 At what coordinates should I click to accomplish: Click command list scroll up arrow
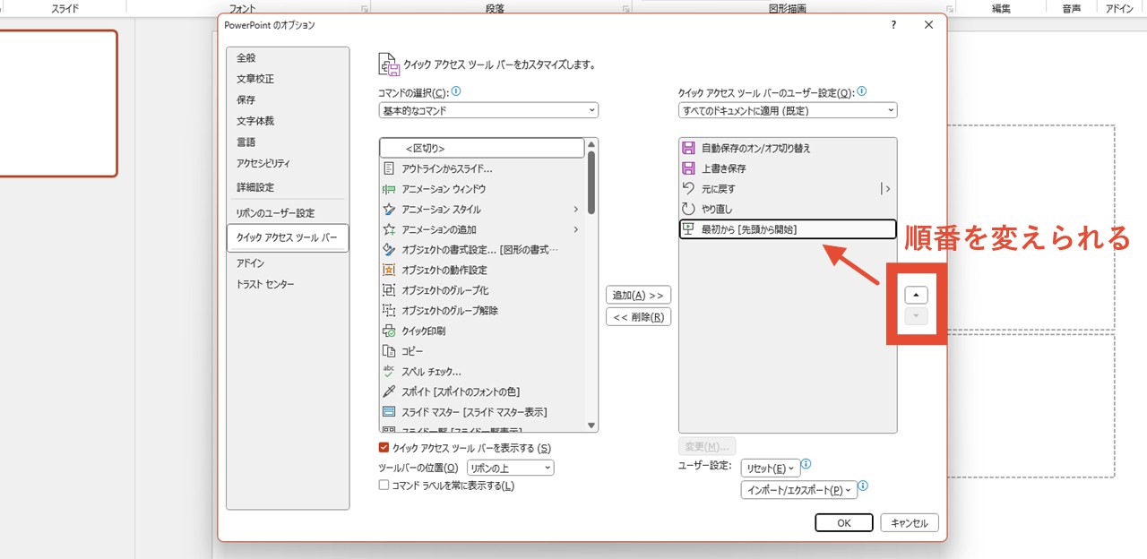(x=591, y=144)
